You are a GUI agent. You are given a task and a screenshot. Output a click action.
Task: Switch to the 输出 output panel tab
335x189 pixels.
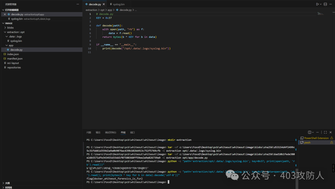click(x=98, y=132)
